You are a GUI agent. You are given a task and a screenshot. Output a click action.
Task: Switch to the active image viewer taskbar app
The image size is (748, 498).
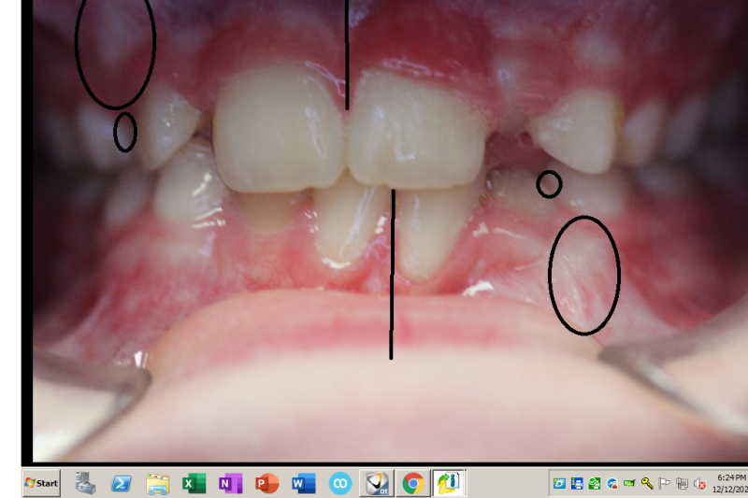click(x=449, y=483)
